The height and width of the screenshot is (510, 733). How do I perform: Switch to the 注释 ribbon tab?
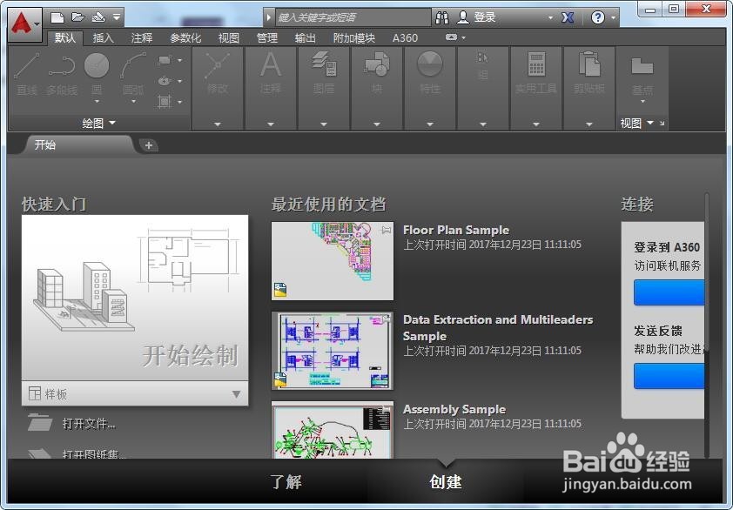[x=142, y=38]
